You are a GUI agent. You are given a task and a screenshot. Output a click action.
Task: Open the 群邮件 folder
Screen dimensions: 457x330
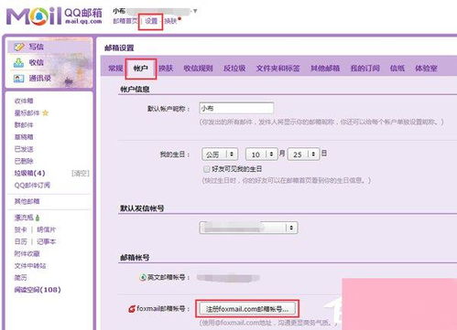tap(24, 125)
